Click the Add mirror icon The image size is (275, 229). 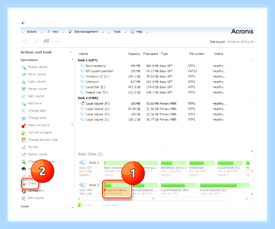click(x=24, y=104)
